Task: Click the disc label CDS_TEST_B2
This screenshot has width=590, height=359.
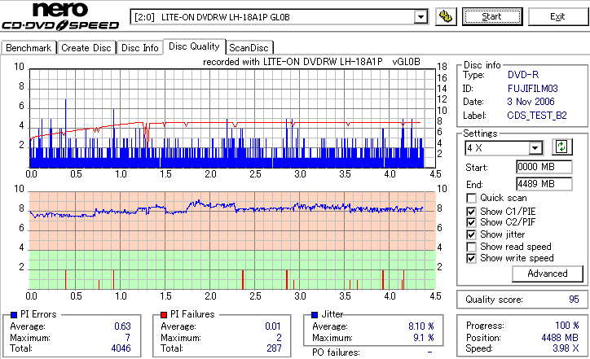Action: (x=537, y=116)
